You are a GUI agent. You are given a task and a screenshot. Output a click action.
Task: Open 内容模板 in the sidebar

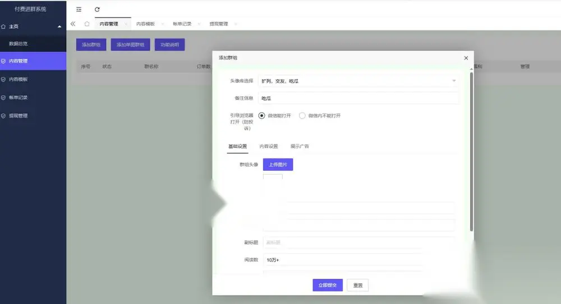tap(33, 79)
